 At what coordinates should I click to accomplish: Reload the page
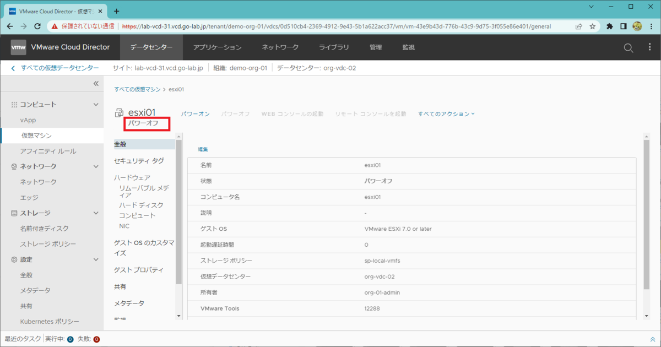38,26
